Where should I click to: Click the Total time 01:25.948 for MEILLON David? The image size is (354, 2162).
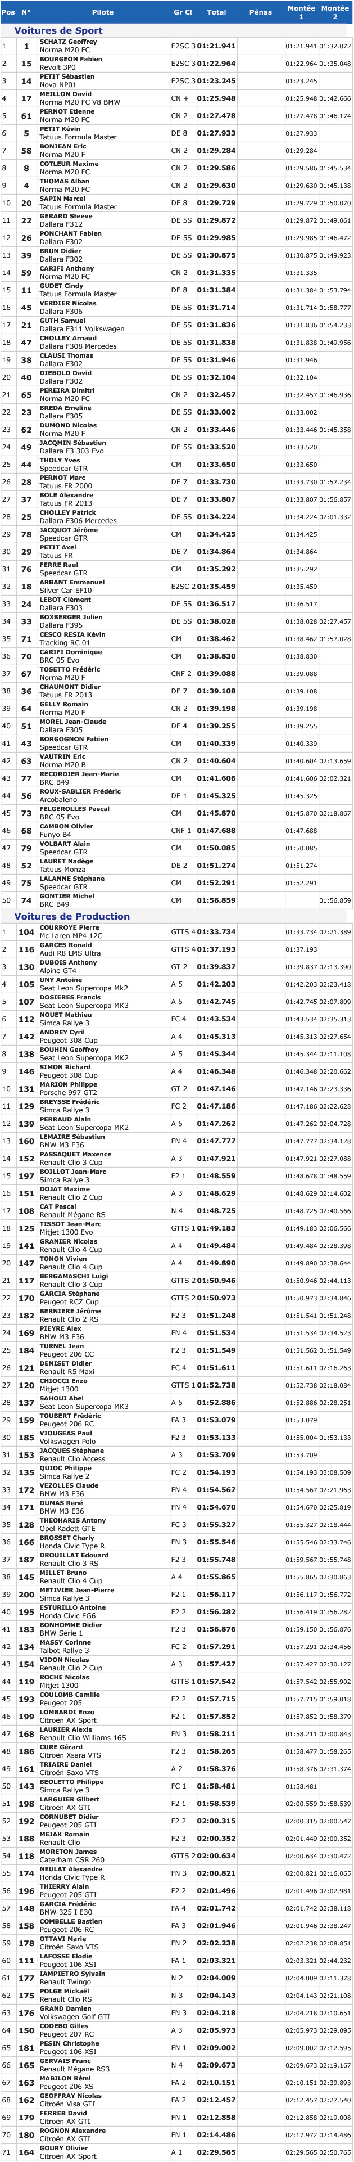pos(216,98)
